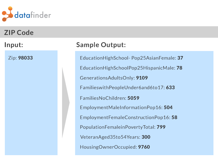Click the Input heading label

tap(14, 45)
